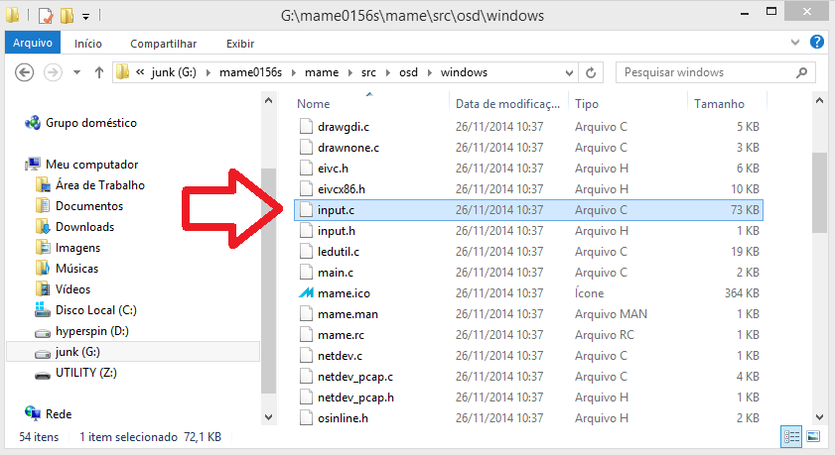Select the main.c file icon
The image size is (835, 455).
pyautogui.click(x=306, y=273)
